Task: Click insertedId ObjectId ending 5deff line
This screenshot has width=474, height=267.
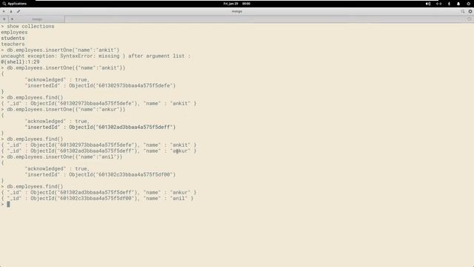Action: tap(100, 127)
